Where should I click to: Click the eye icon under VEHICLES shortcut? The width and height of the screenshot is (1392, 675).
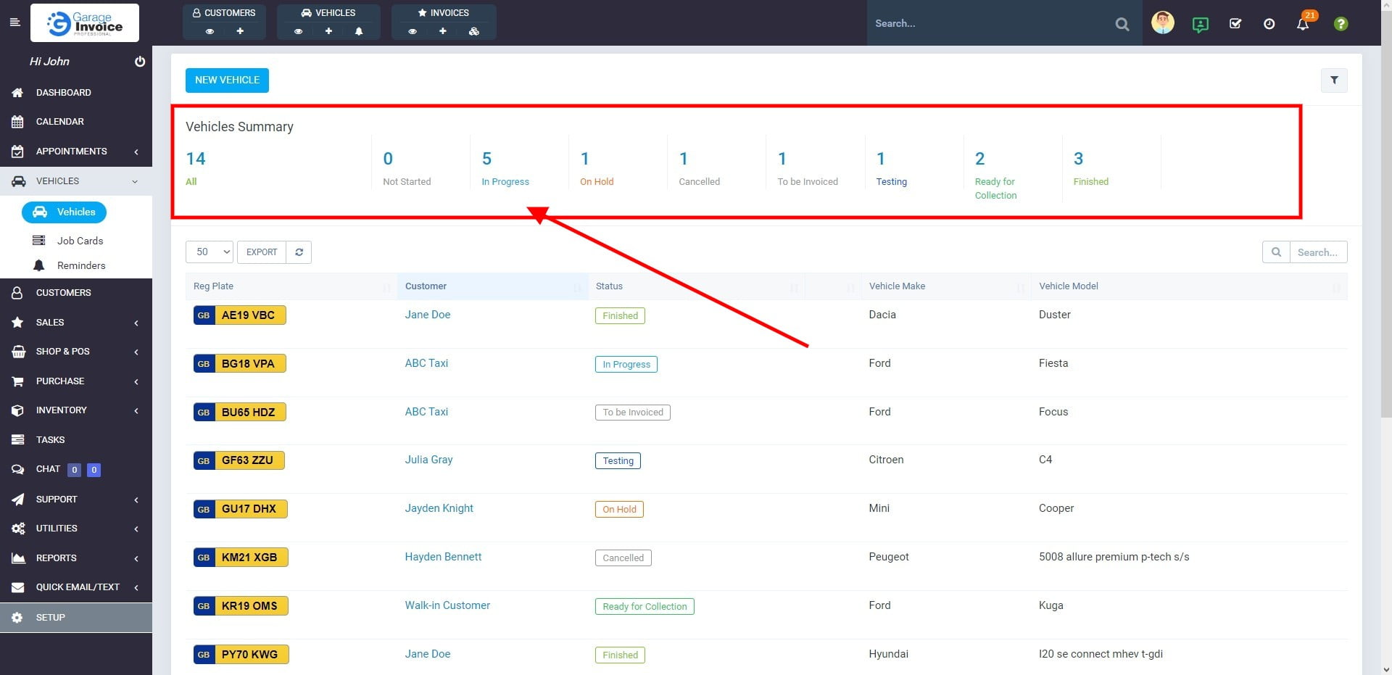[298, 31]
